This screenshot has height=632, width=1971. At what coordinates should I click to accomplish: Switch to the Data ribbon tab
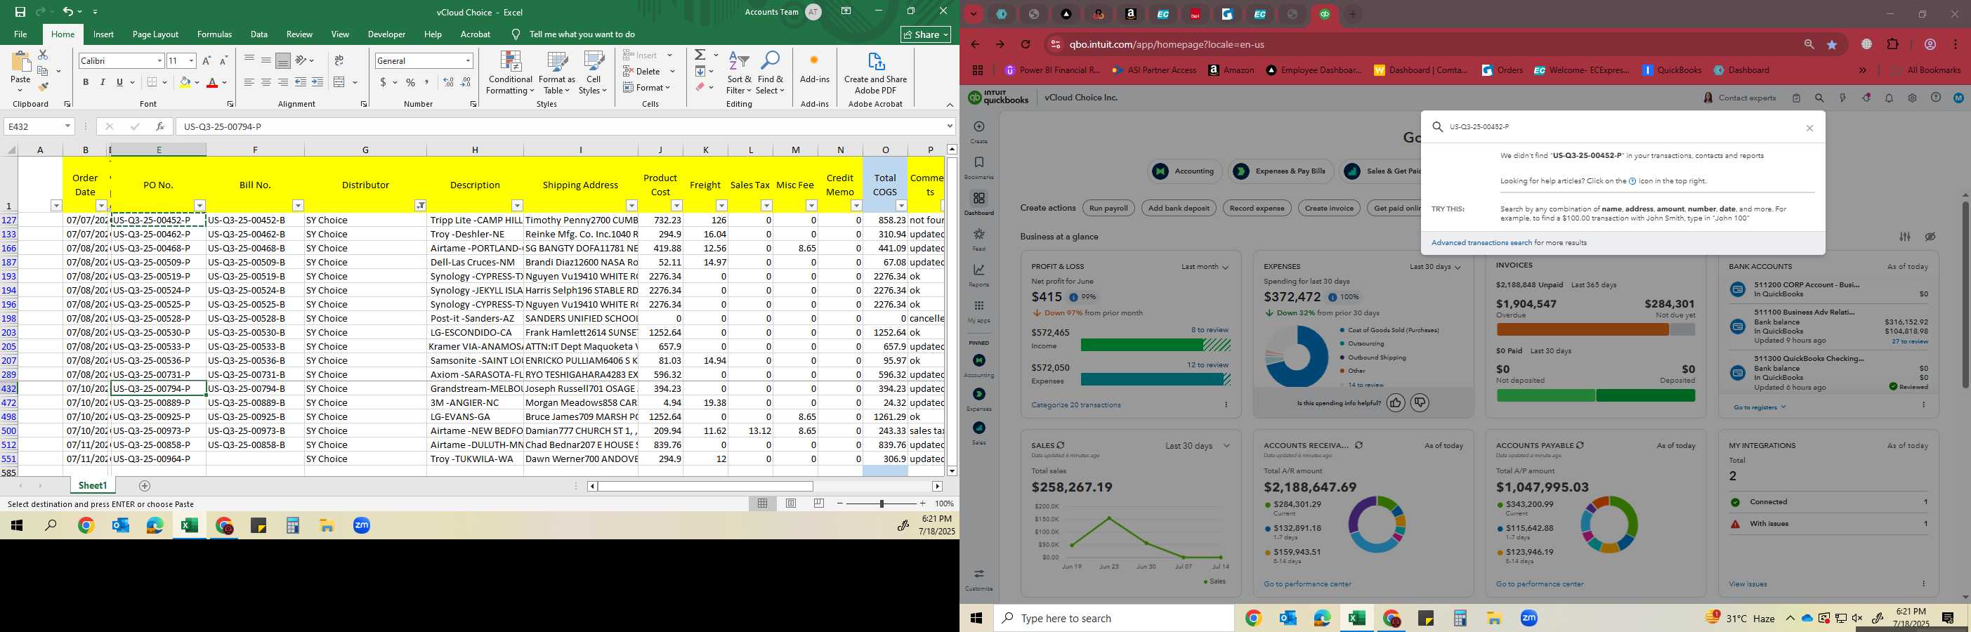tap(259, 34)
